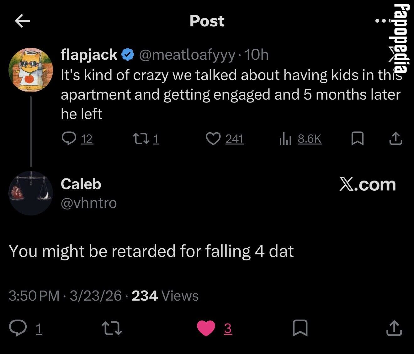Repost flapjack's post using retweet icon
Image resolution: width=414 pixels, height=354 pixels.
141,139
